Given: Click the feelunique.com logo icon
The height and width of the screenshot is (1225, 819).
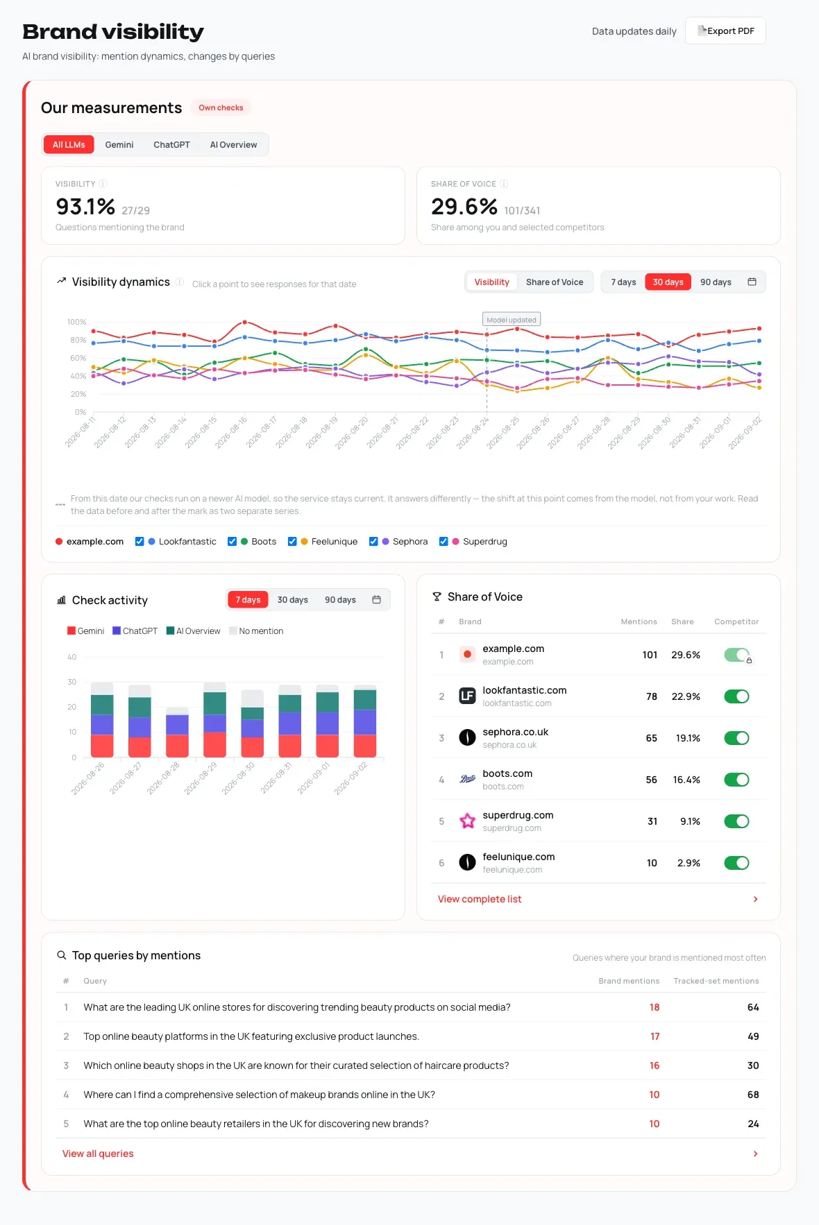Looking at the screenshot, I should 467,862.
